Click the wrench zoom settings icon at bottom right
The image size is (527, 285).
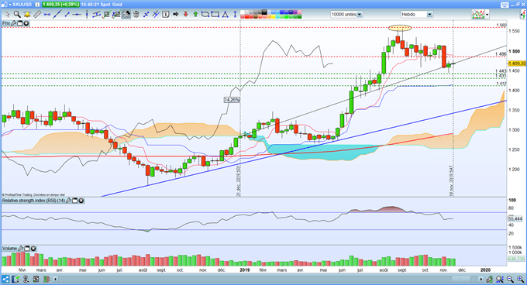click(490, 279)
